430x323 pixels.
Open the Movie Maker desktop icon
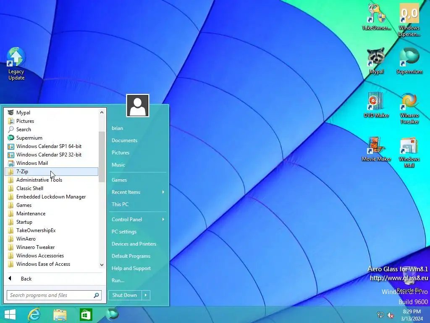coord(376,148)
